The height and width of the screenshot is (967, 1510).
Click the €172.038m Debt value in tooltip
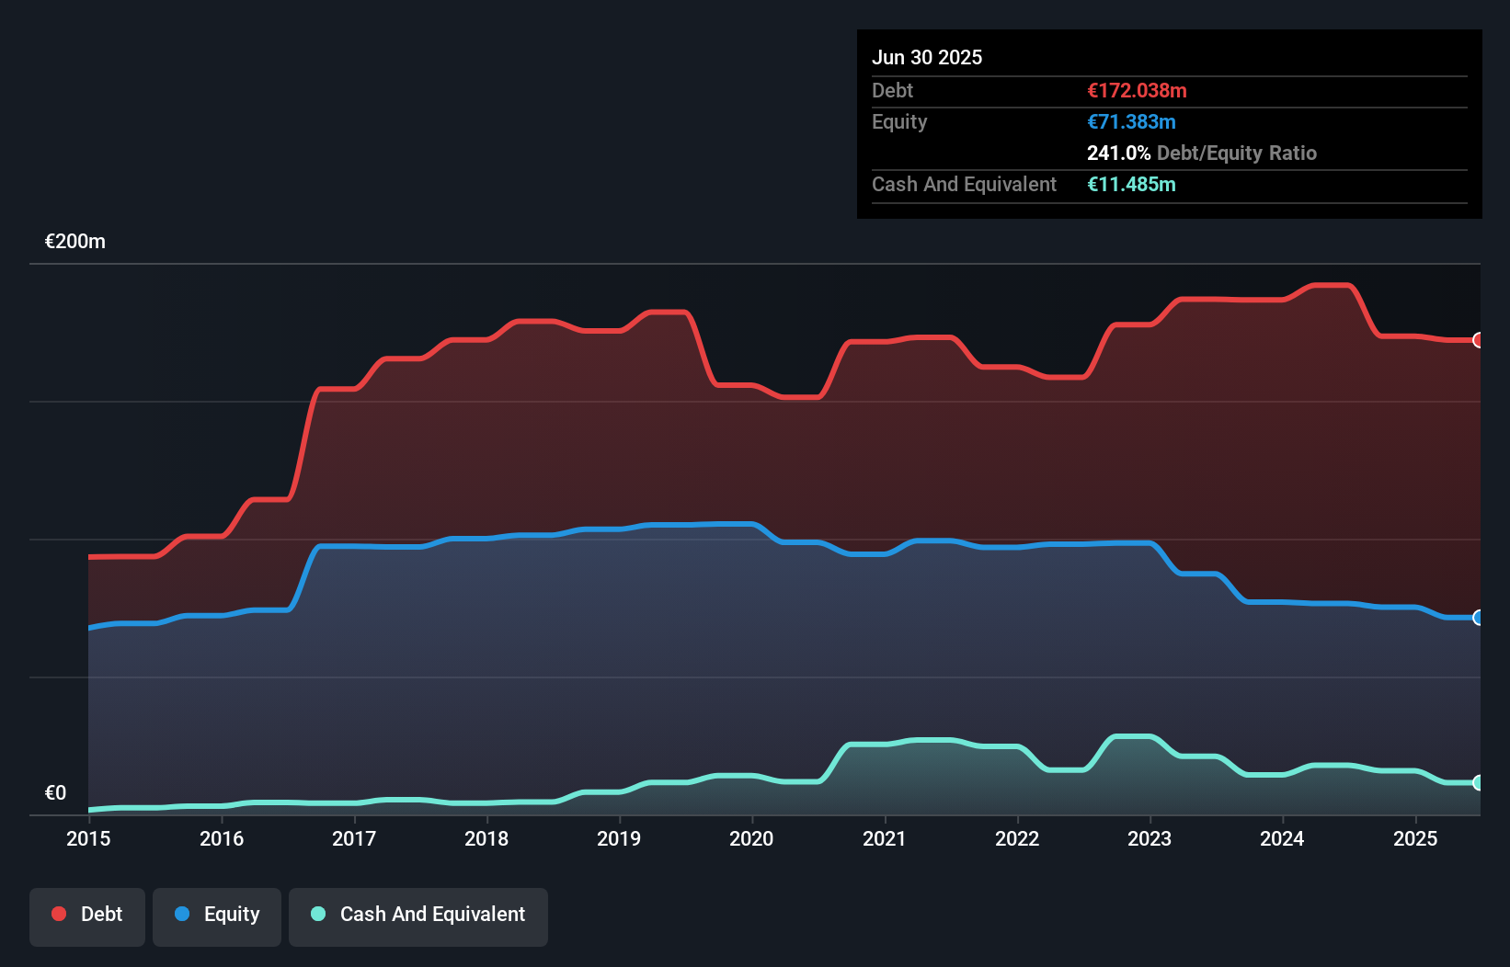pos(1137,90)
